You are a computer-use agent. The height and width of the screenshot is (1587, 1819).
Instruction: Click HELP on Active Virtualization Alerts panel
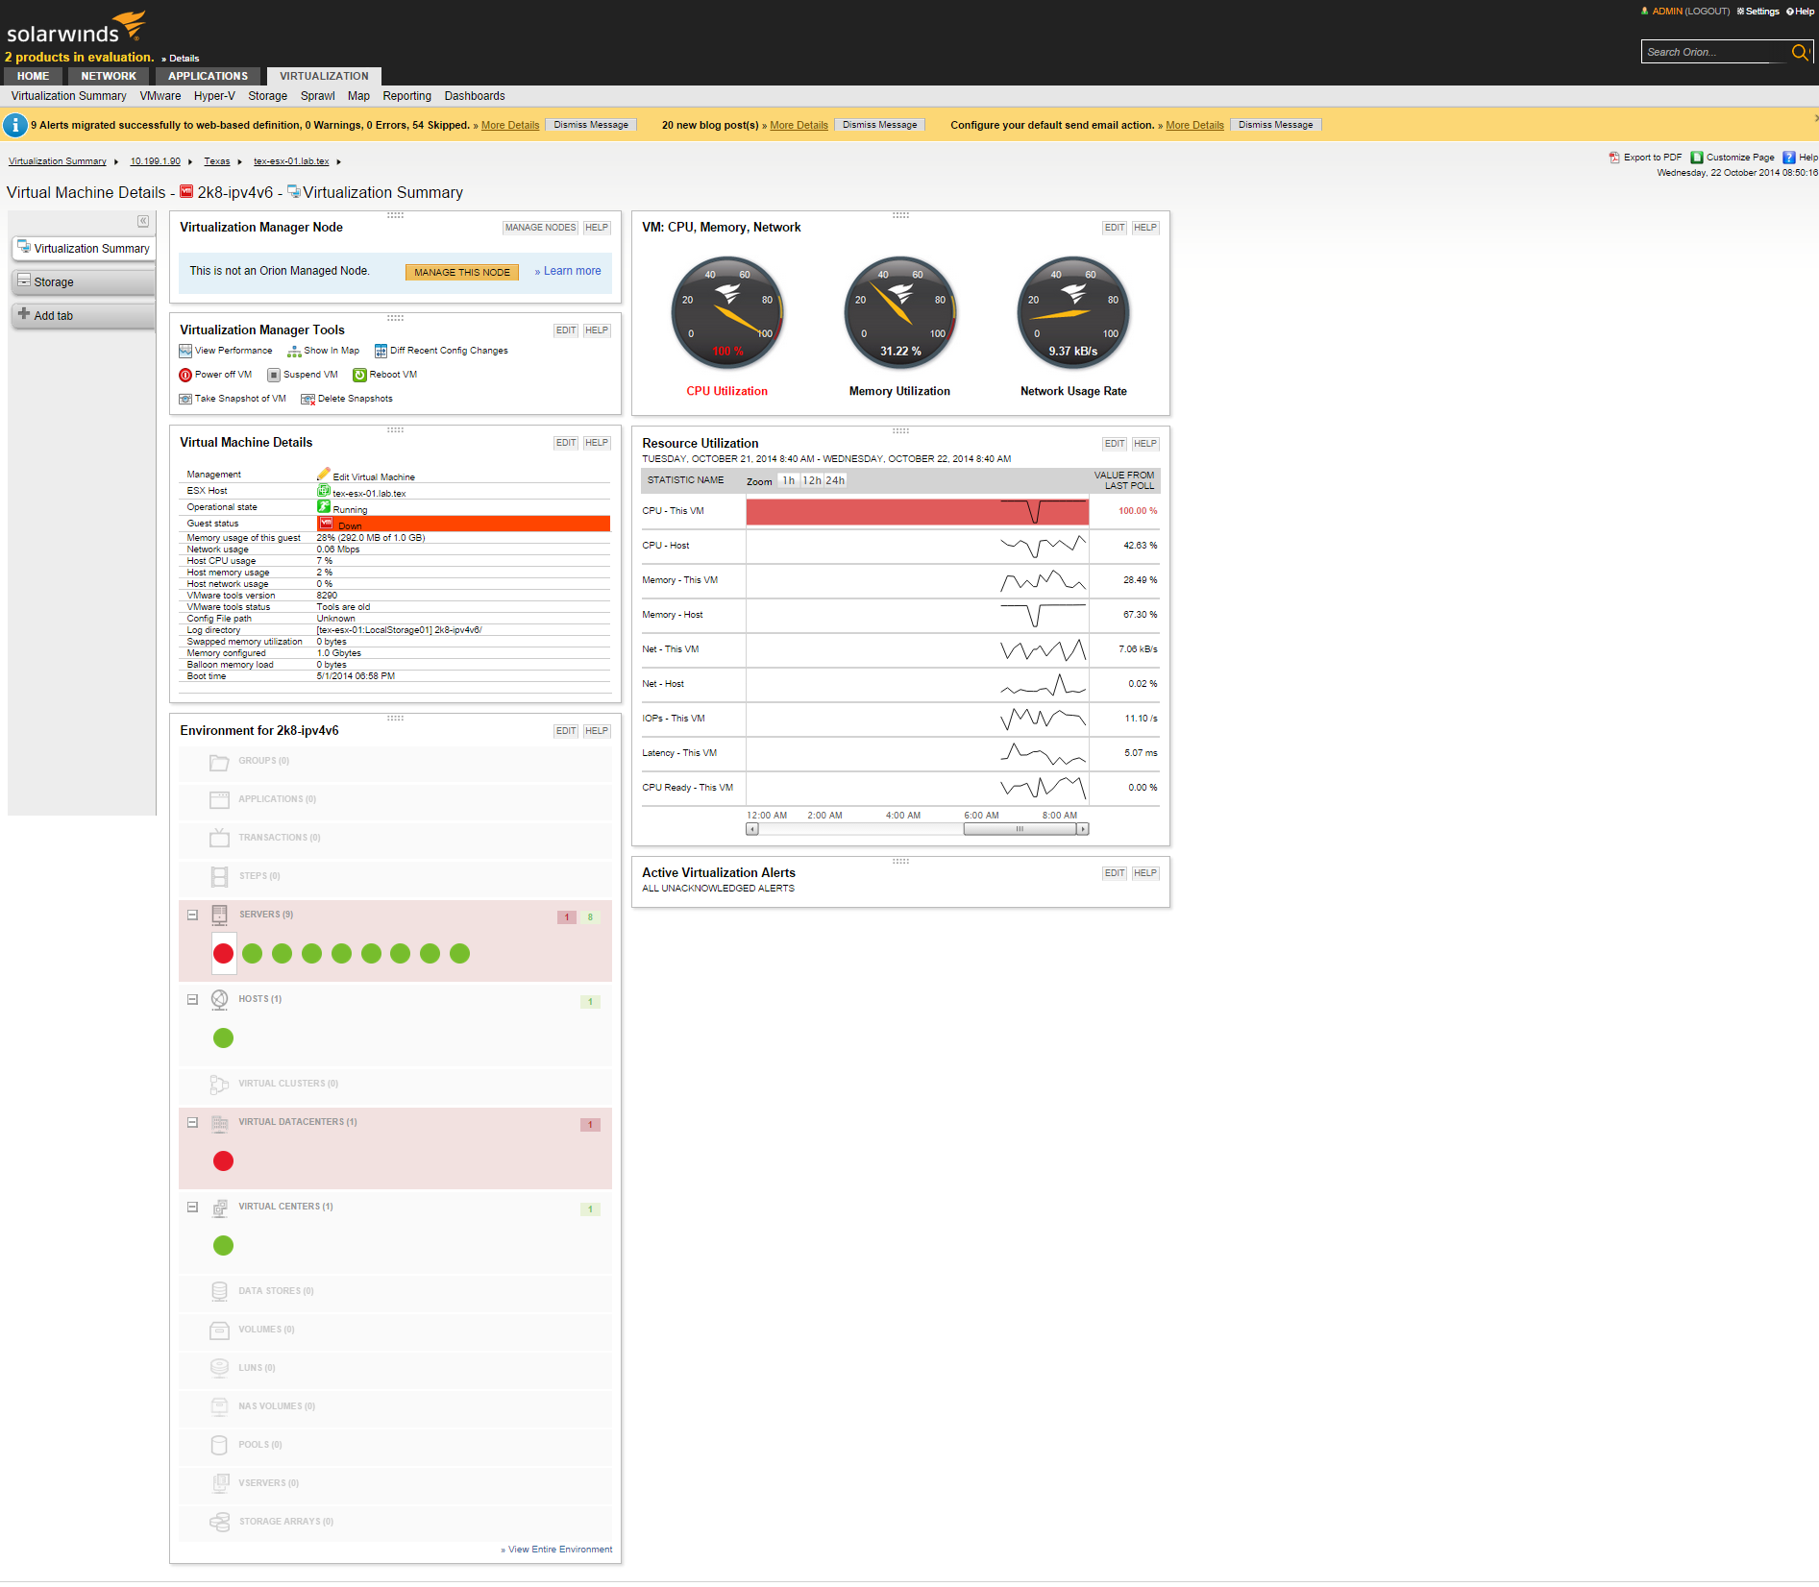pos(1145,874)
